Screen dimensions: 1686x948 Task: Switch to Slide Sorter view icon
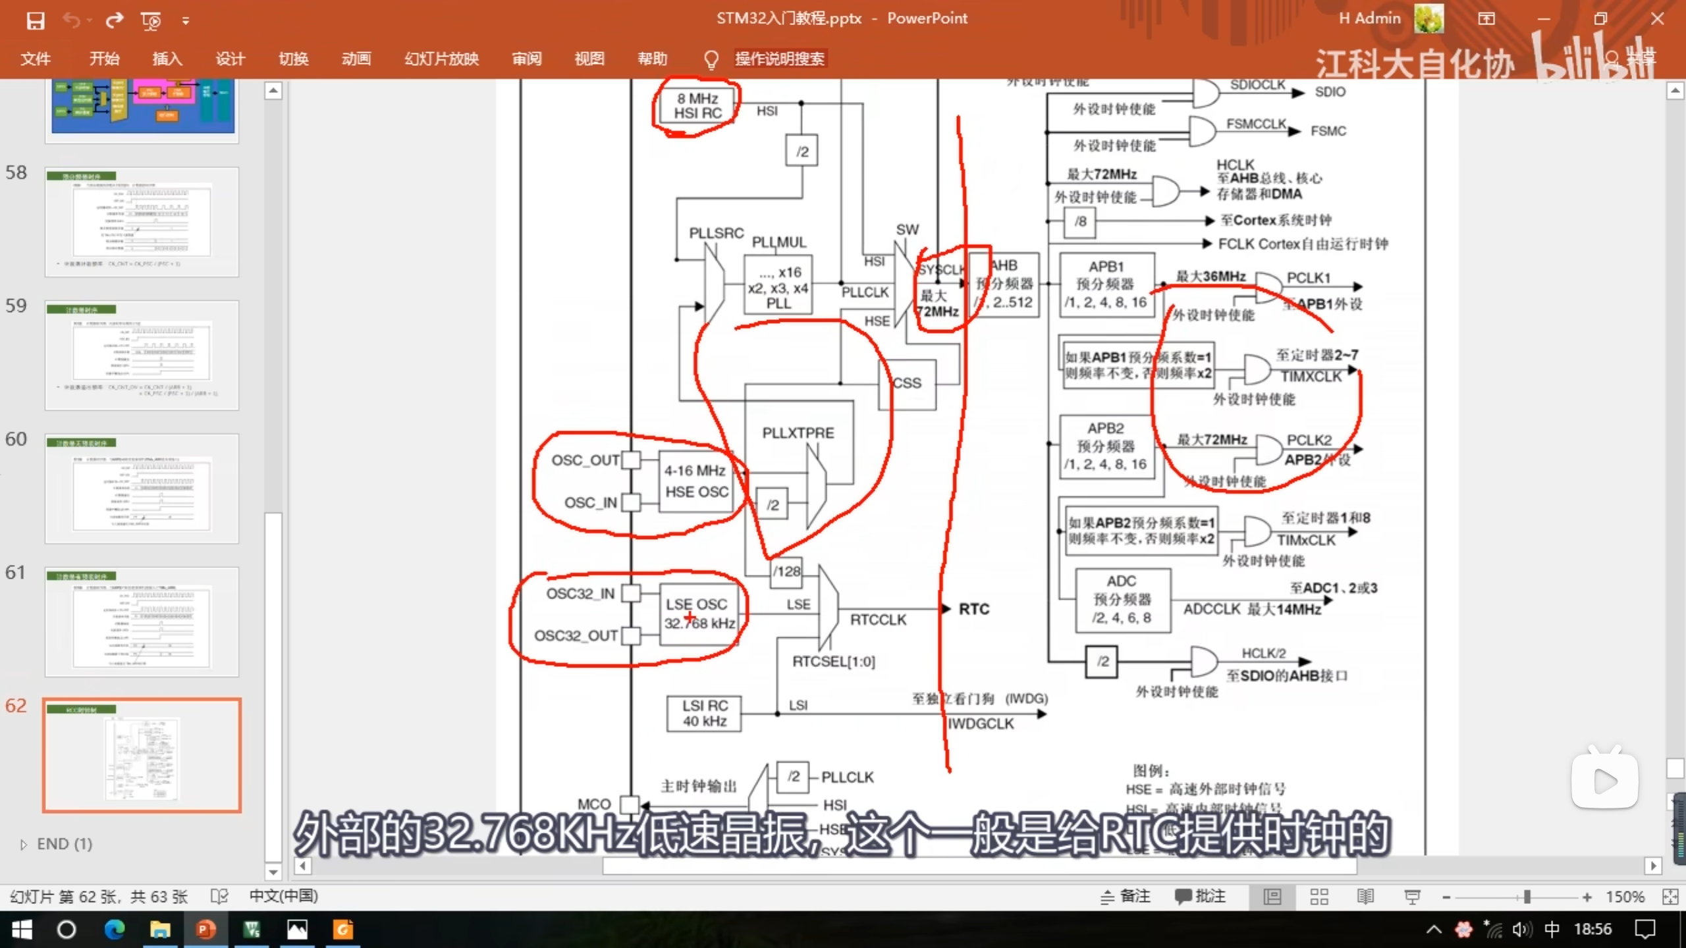(x=1319, y=897)
